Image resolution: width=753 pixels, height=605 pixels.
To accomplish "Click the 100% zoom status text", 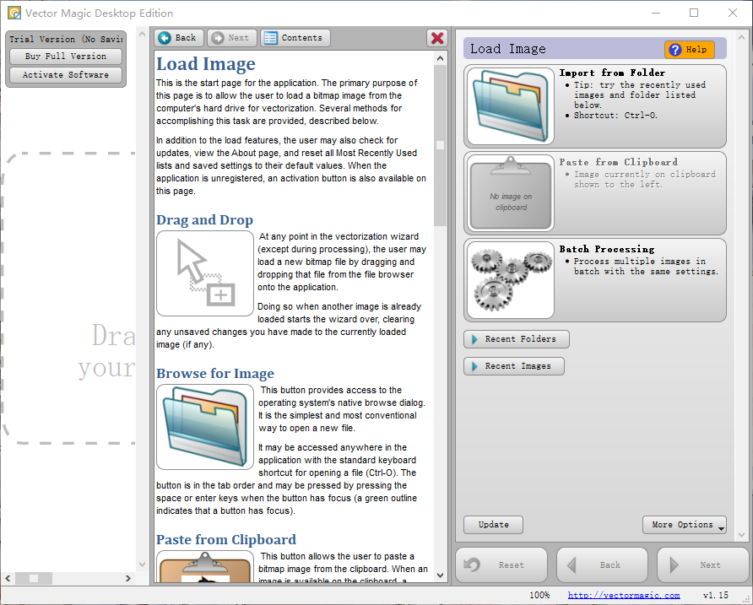I will (539, 596).
